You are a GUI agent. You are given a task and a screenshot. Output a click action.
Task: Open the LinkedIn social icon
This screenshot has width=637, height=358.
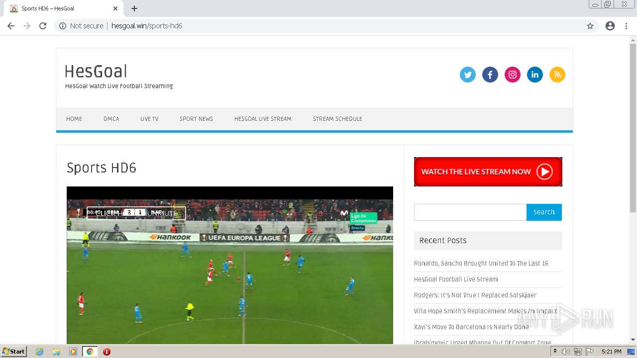[534, 75]
